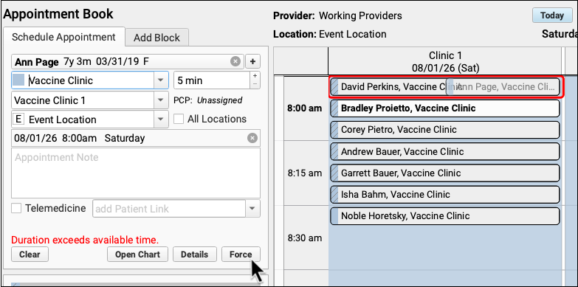Switch to the Add Block tab
The height and width of the screenshot is (287, 578).
[156, 38]
